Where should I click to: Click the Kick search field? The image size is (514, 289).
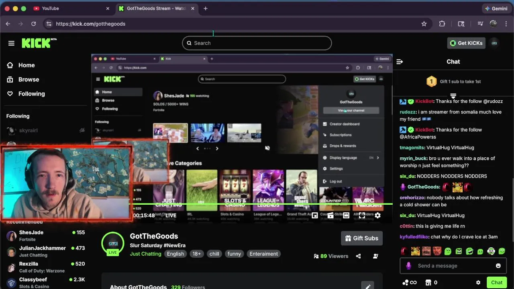click(x=257, y=43)
